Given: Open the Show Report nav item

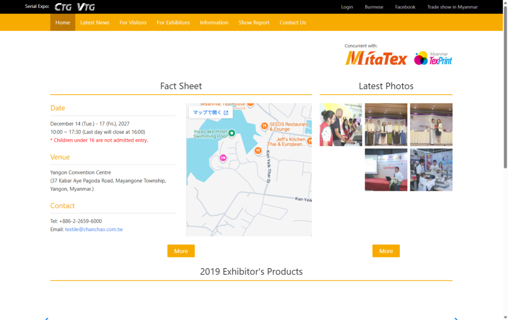Looking at the screenshot, I should click(x=254, y=22).
